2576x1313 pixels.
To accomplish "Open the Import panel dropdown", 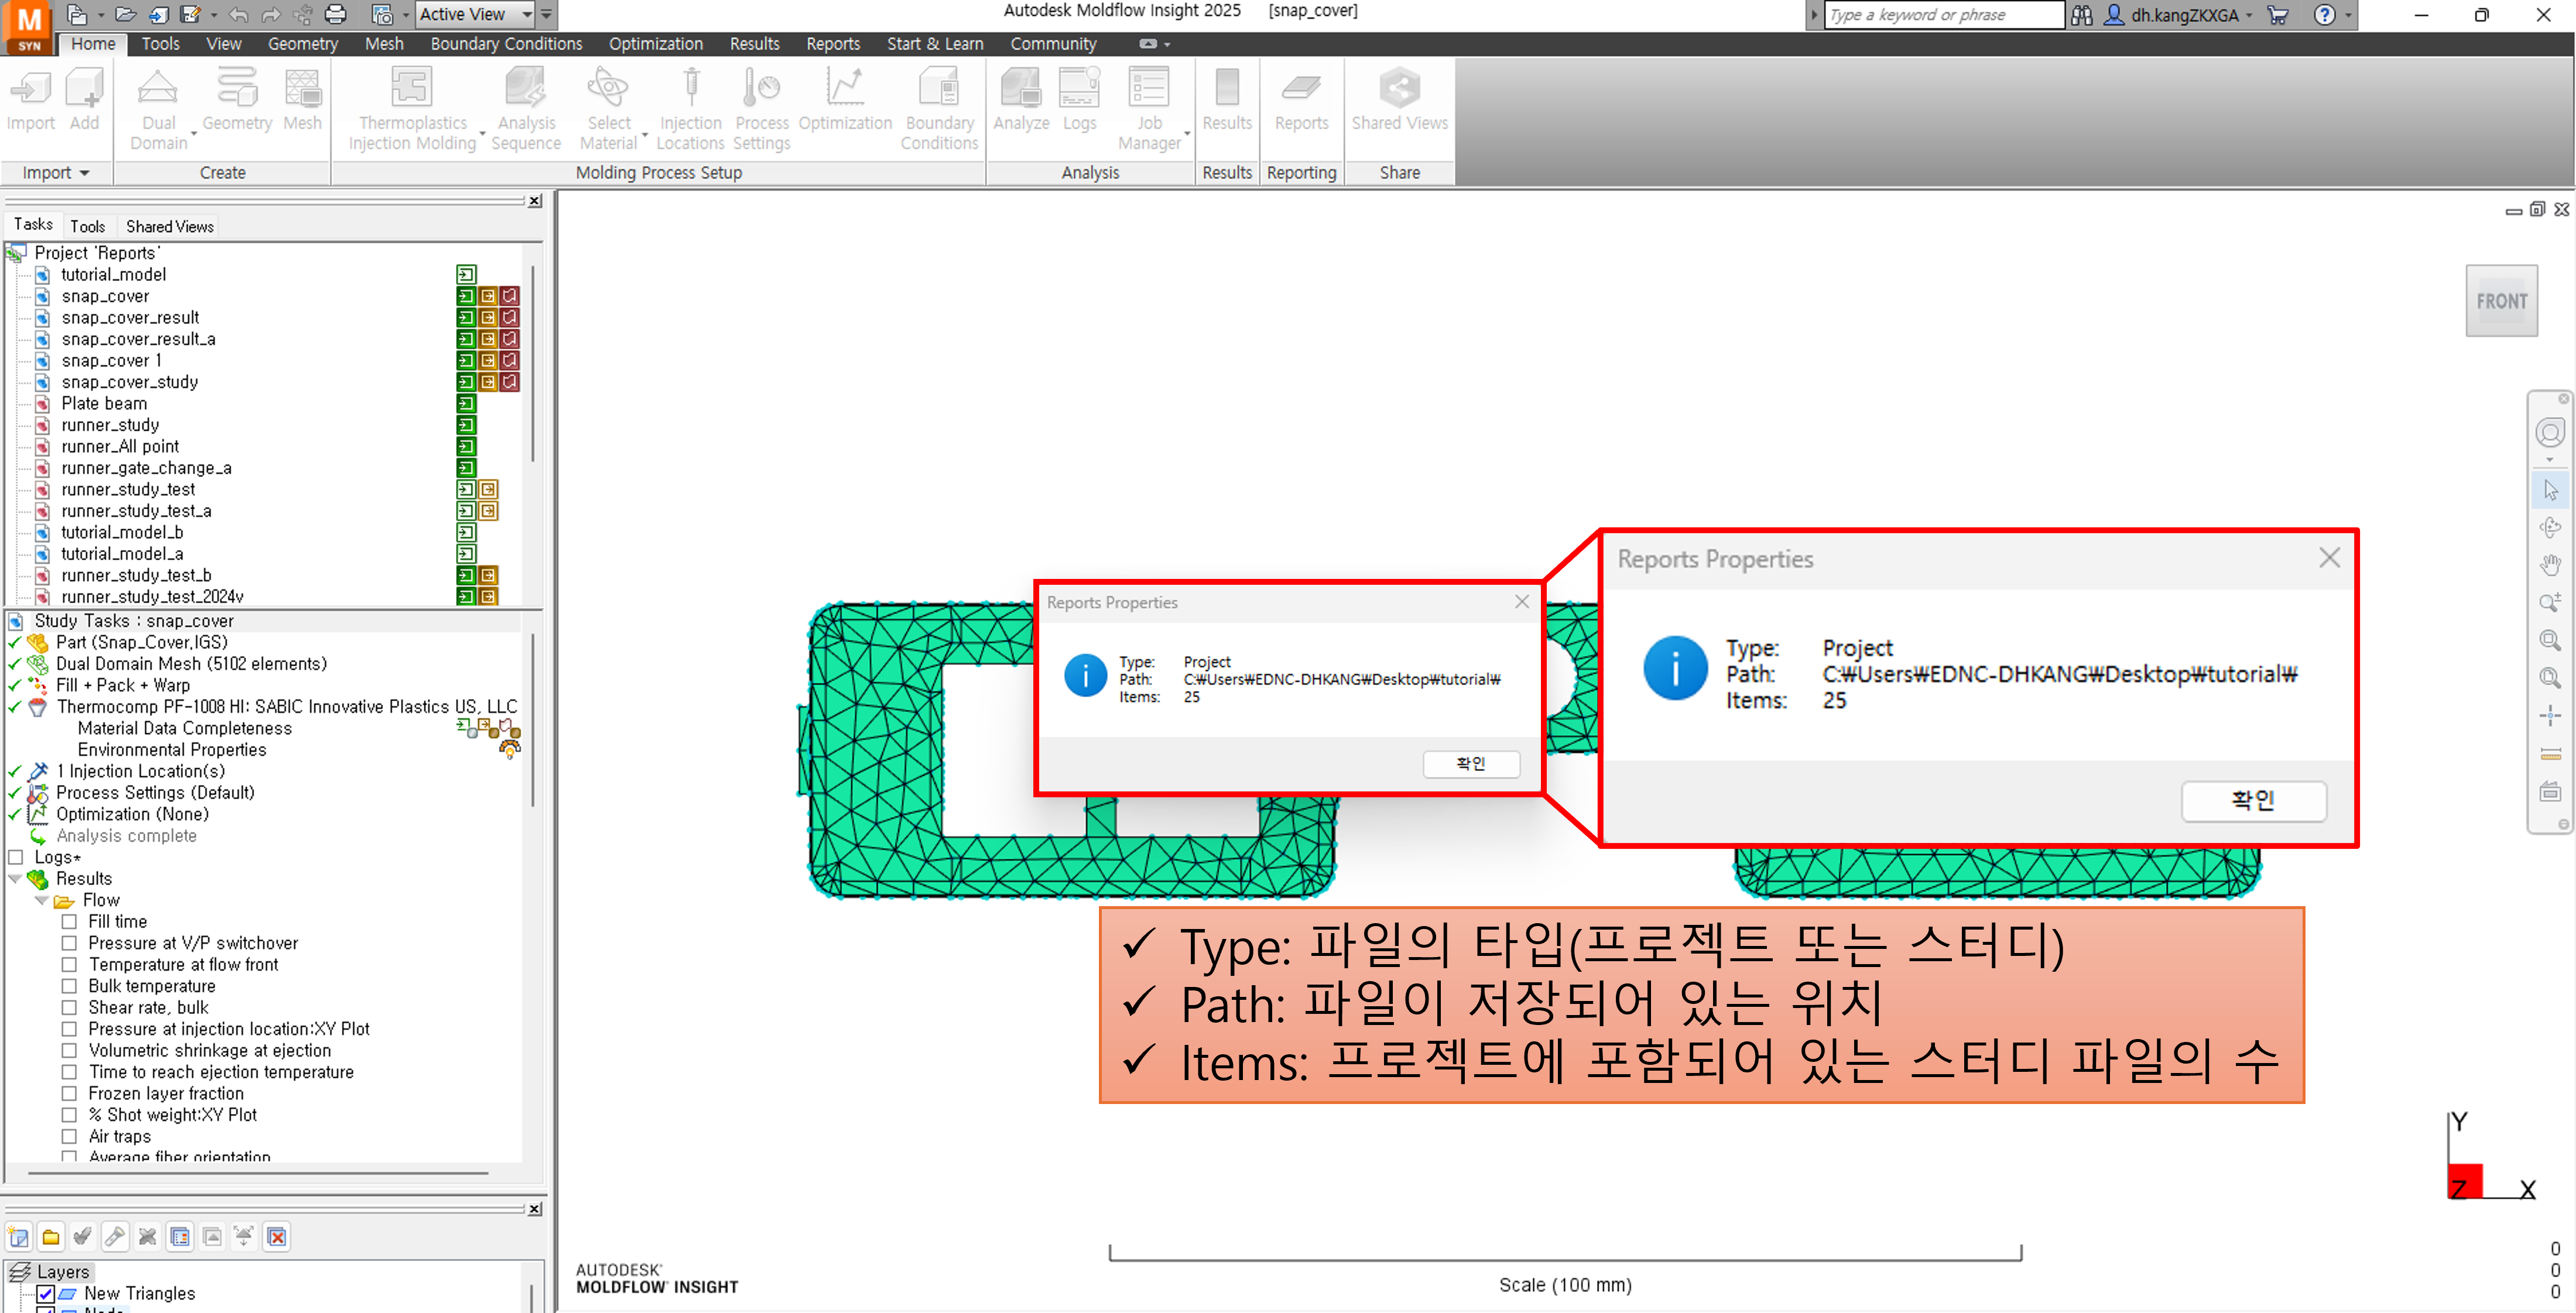I will (56, 173).
